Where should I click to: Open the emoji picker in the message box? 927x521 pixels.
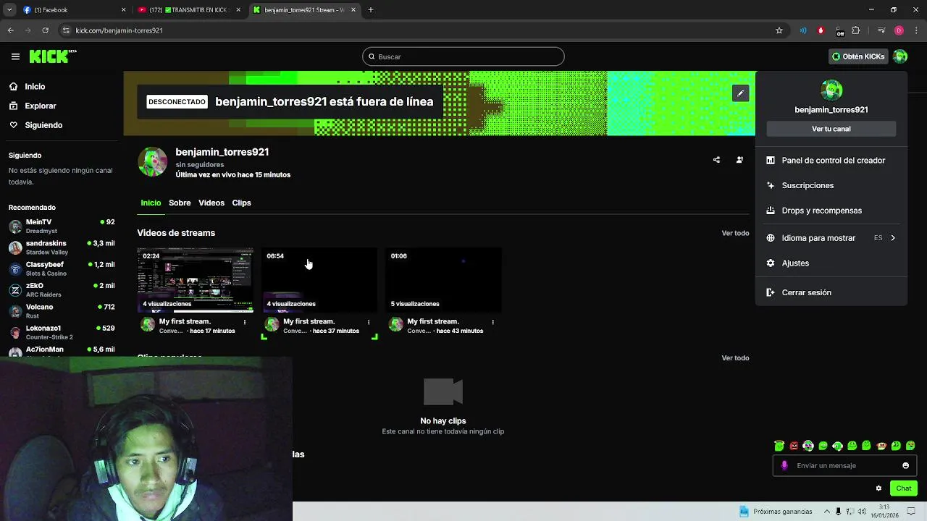[x=905, y=465]
